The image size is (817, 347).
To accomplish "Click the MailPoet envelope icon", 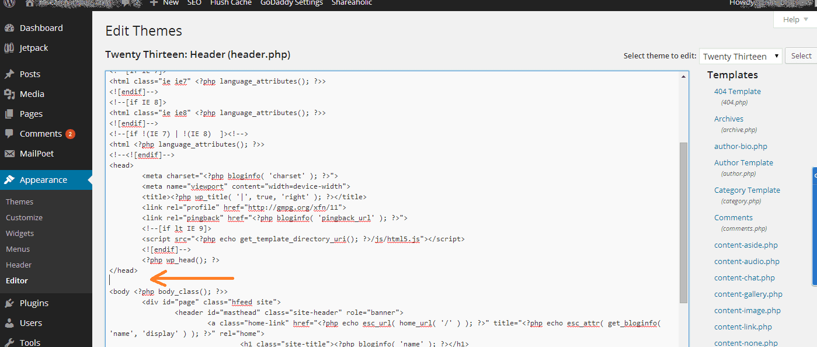I will click(x=9, y=154).
